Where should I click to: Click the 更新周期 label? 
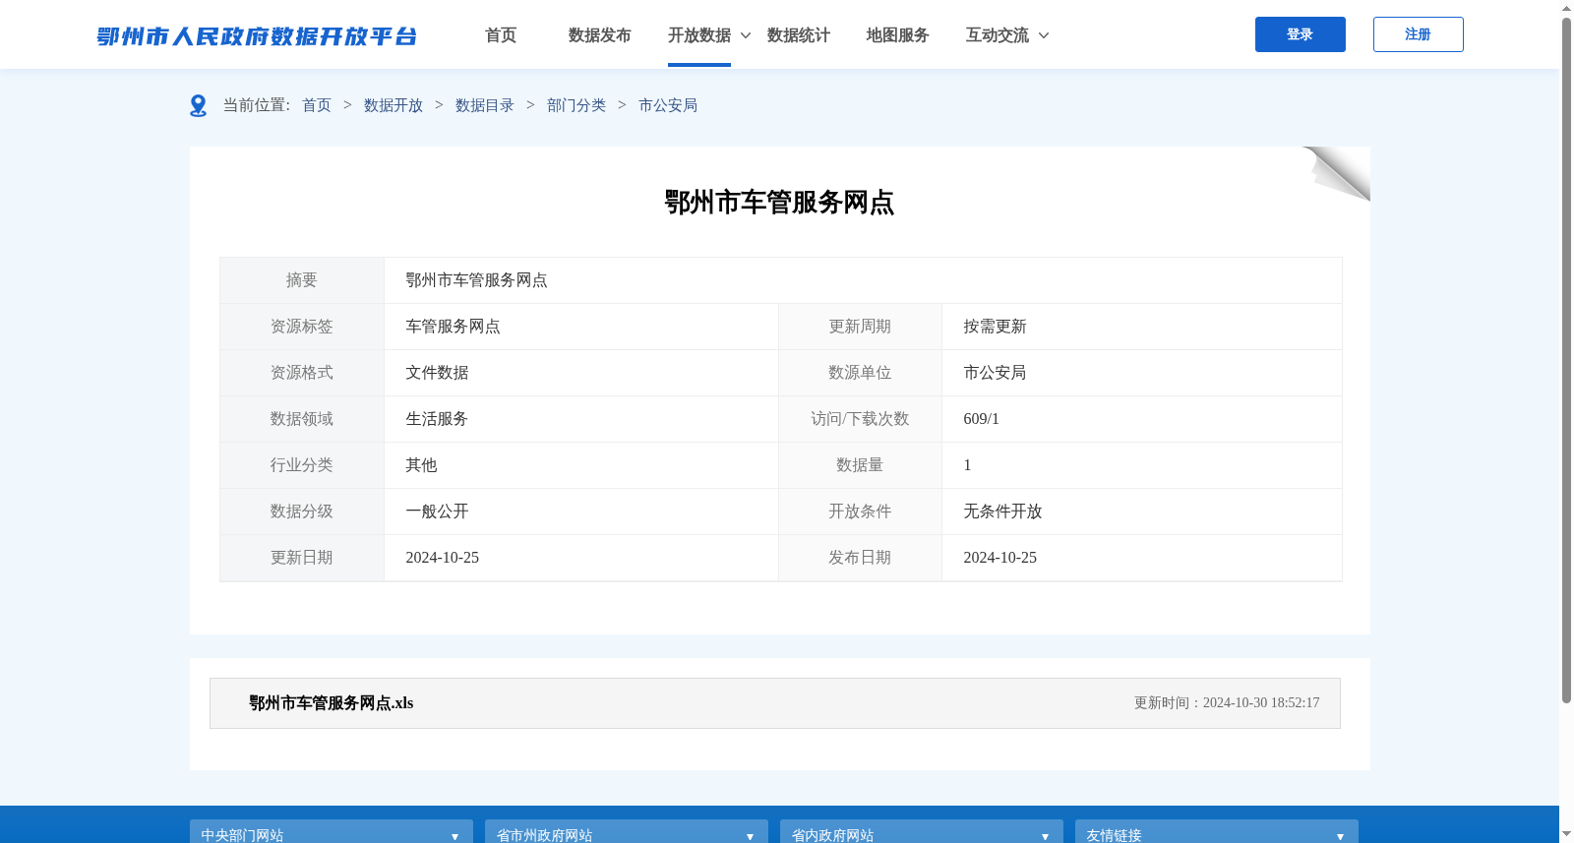click(x=860, y=327)
